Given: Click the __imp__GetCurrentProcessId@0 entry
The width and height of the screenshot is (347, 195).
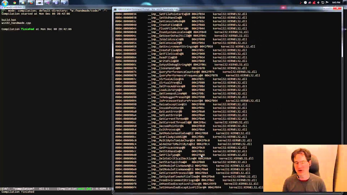Looking at the screenshot, I should (x=171, y=173).
